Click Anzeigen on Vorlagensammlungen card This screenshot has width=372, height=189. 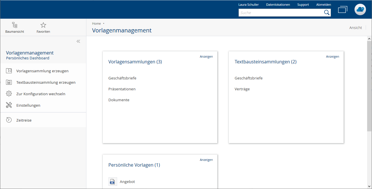point(206,56)
